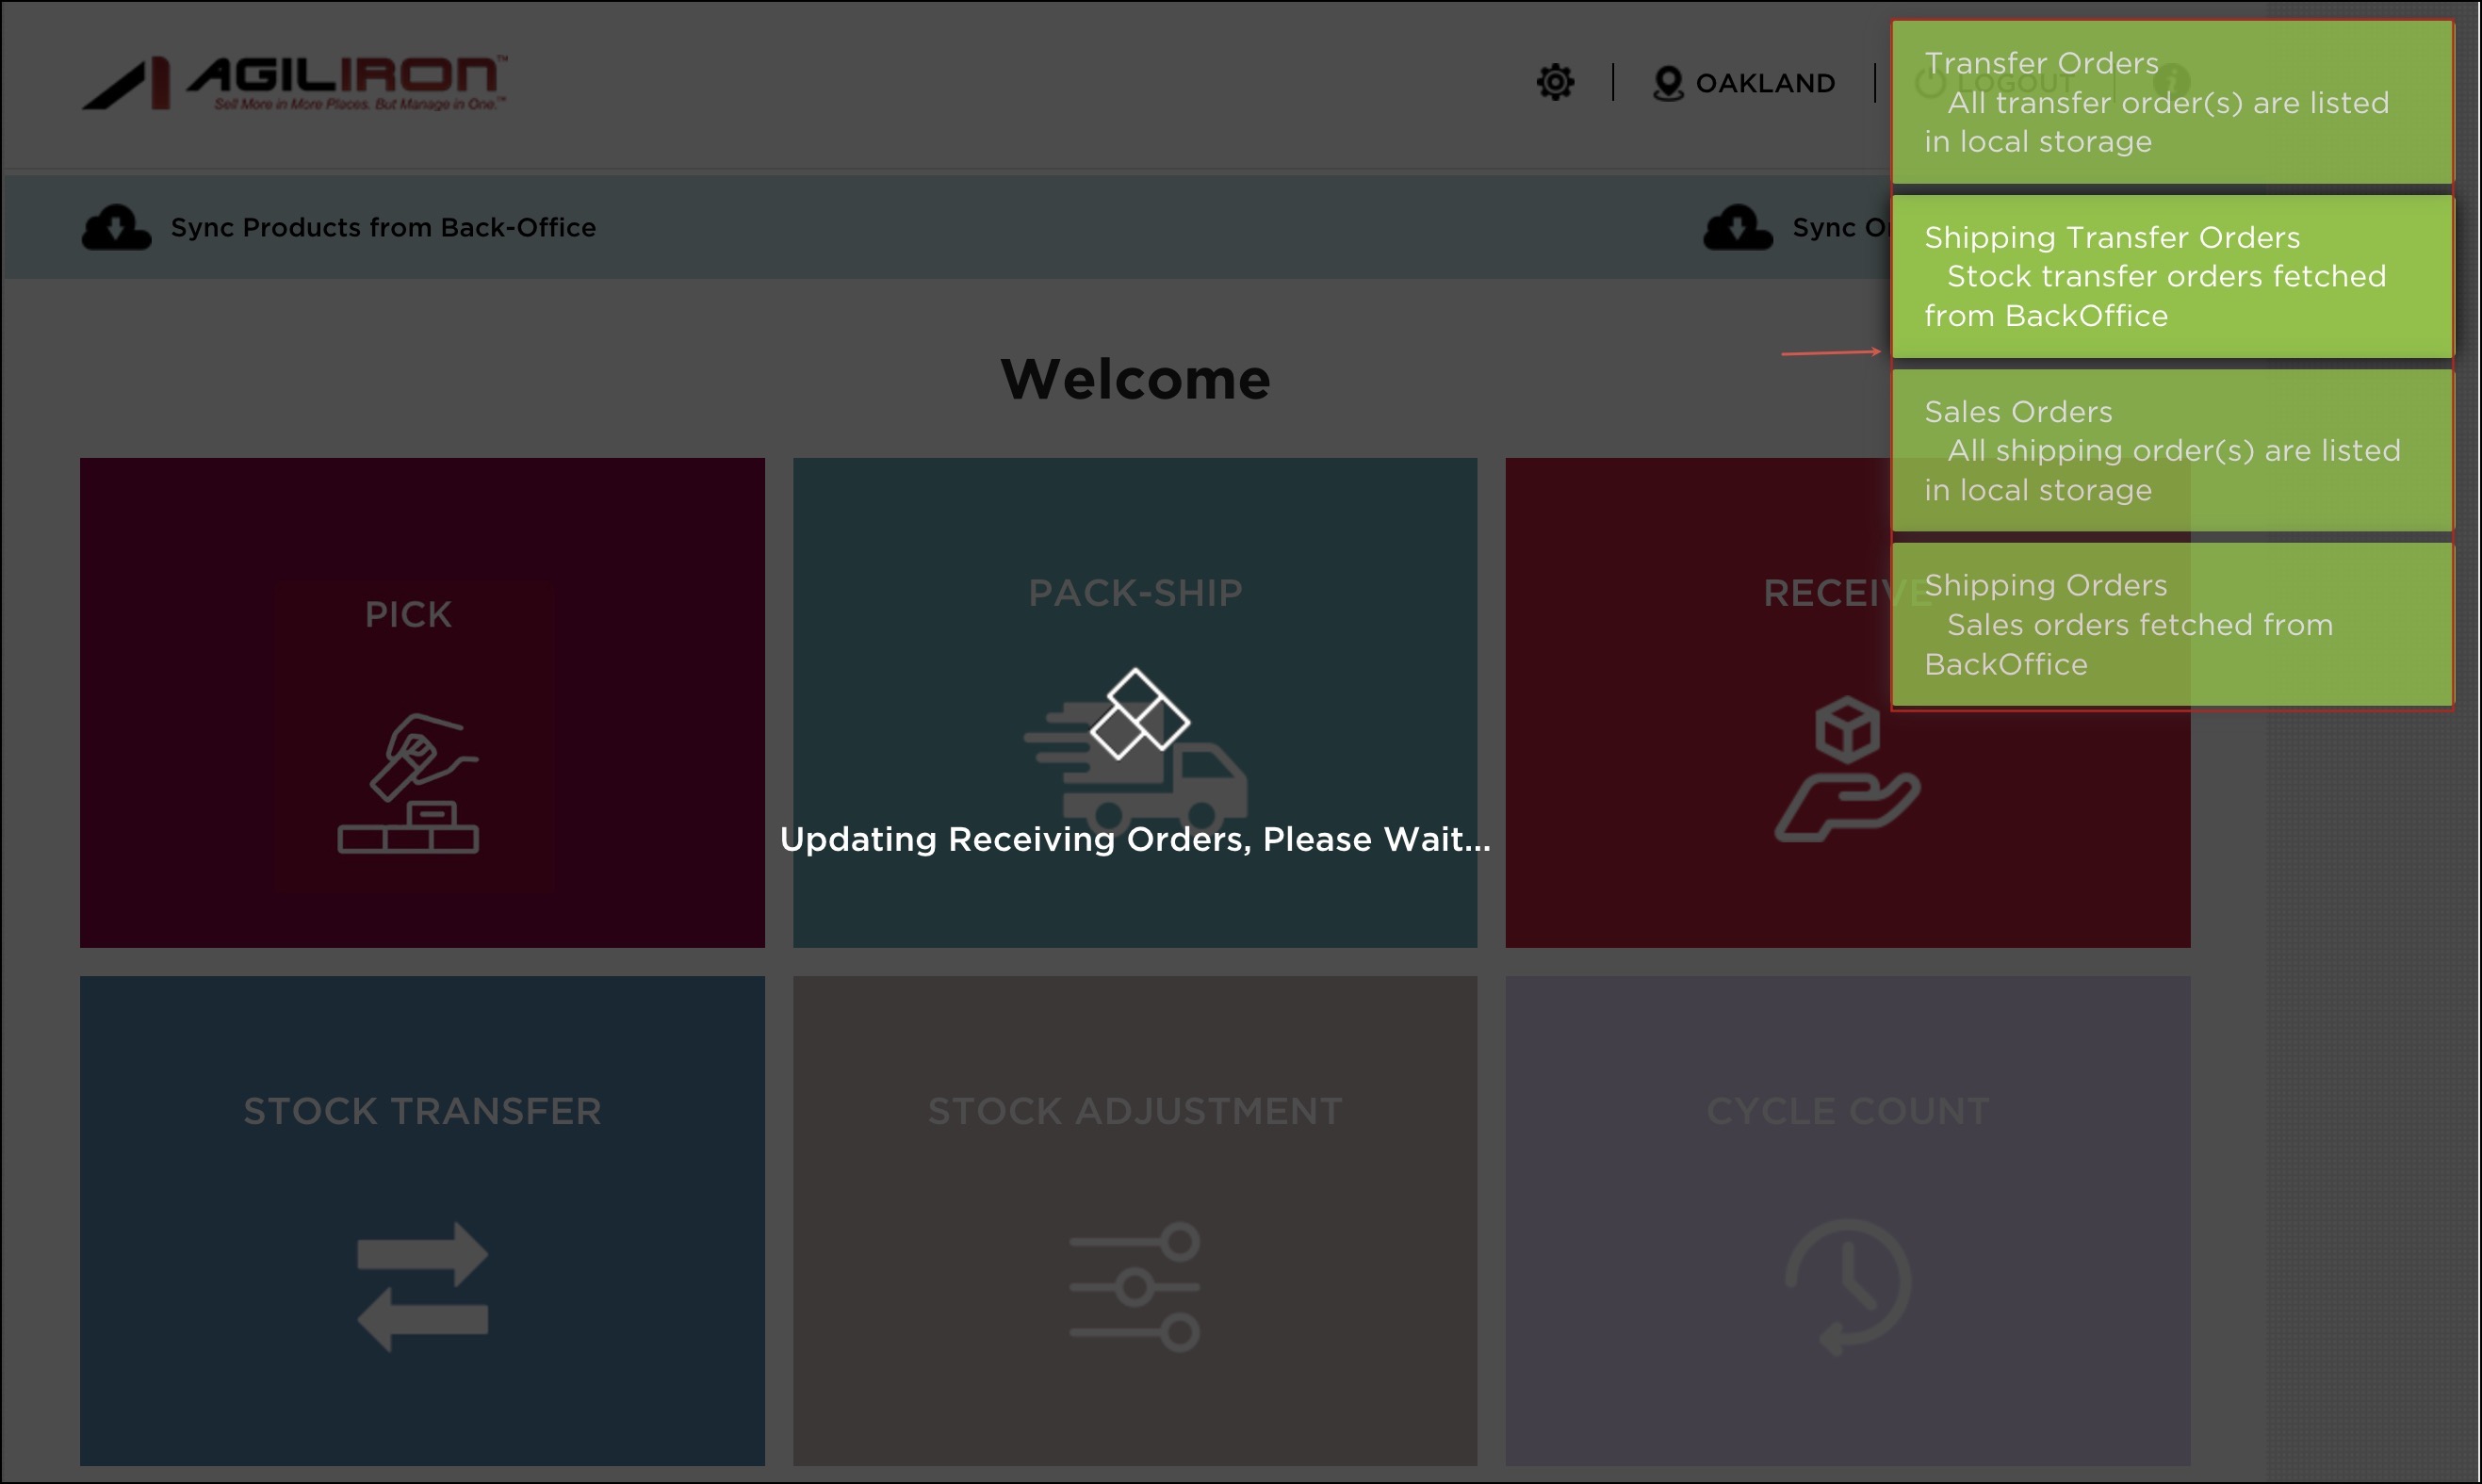Click the Oakland location pin icon
2482x1484 pixels.
(x=1667, y=83)
